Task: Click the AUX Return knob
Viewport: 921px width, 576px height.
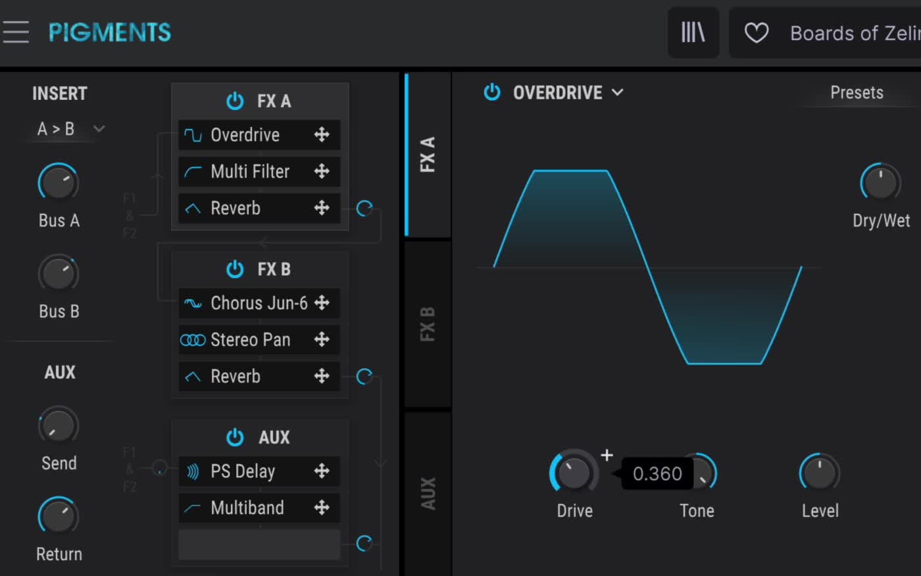Action: click(x=59, y=516)
